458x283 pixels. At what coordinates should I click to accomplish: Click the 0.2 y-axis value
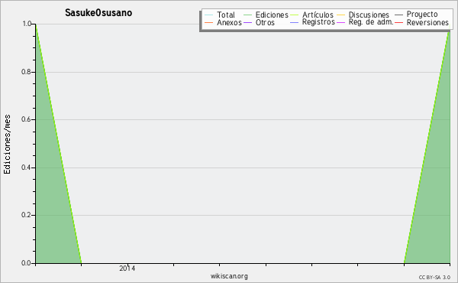[26, 215]
